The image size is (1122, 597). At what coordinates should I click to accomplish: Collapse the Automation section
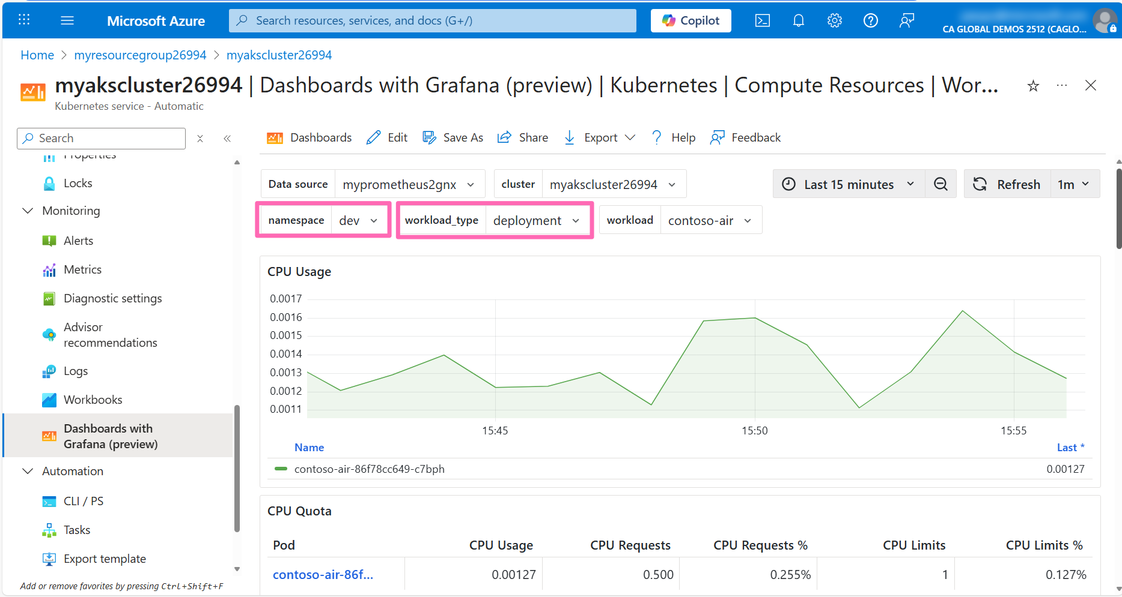point(28,471)
